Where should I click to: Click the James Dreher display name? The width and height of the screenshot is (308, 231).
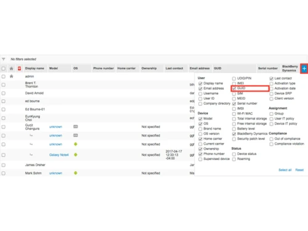[x=35, y=165]
